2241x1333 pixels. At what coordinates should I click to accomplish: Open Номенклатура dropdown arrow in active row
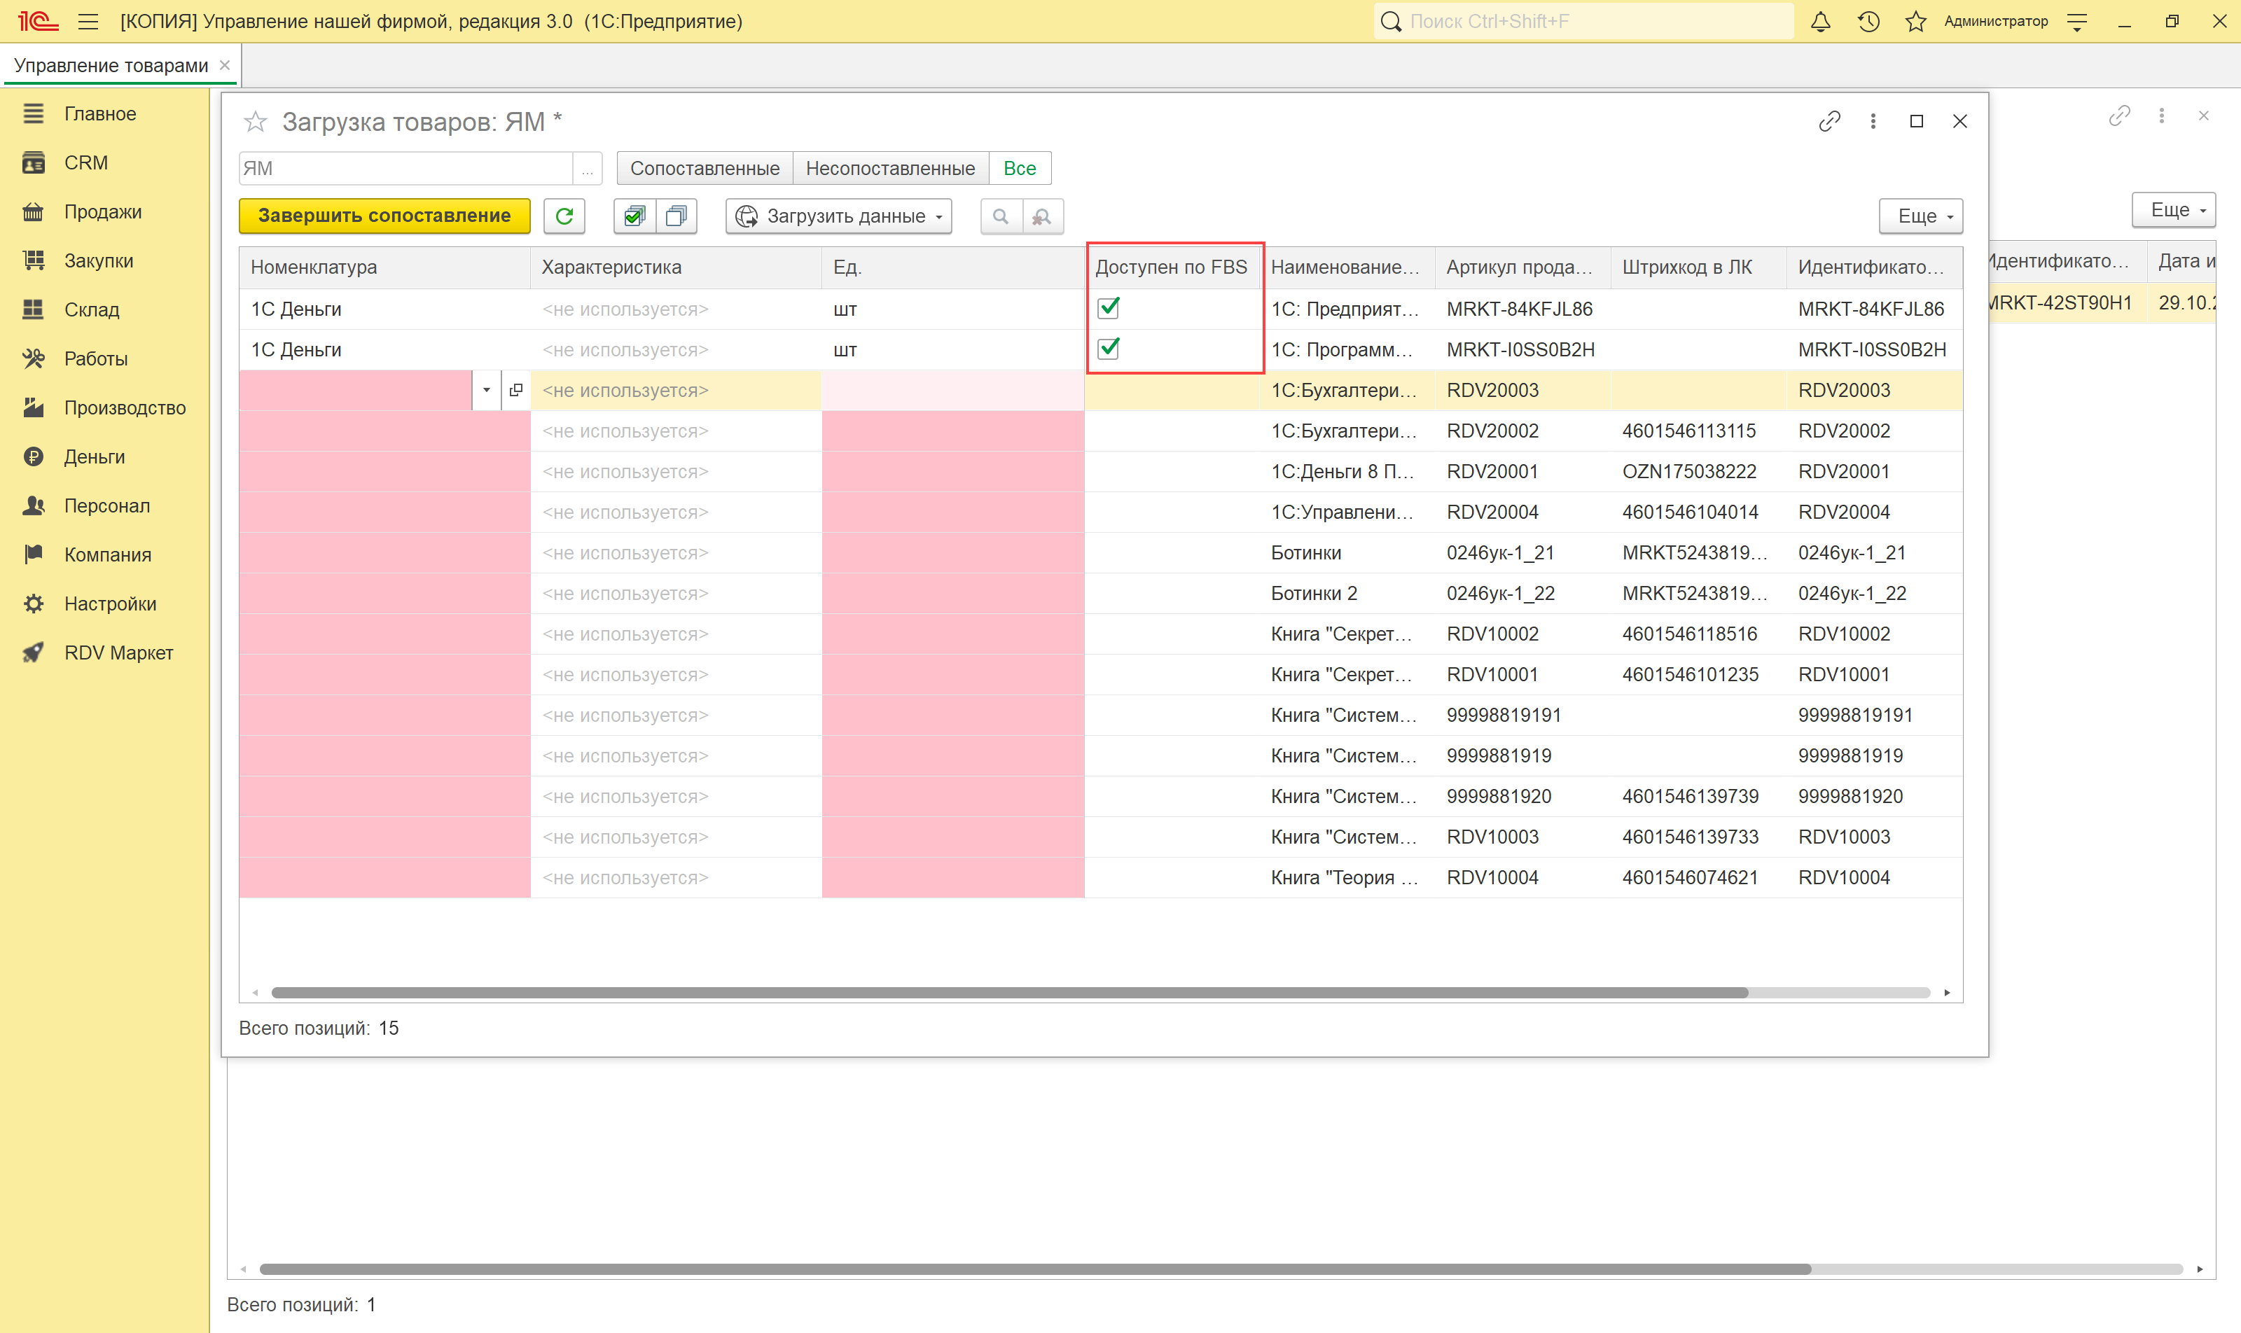[x=486, y=390]
